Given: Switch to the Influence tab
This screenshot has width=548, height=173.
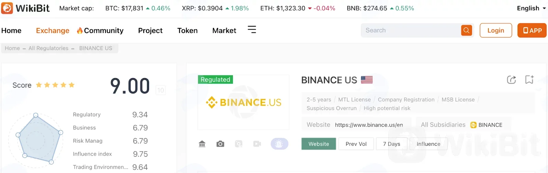Looking at the screenshot, I should (428, 144).
